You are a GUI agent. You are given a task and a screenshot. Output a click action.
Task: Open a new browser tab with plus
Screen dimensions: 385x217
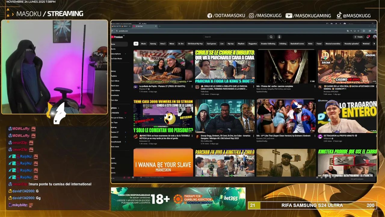coord(159,26)
